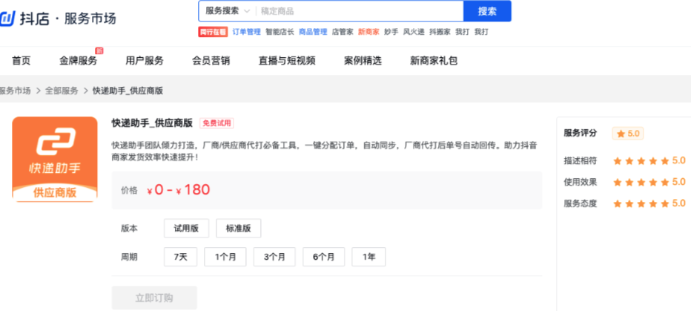Open the 风火递 suggested search link
Image resolution: width=691 pixels, height=311 pixels.
click(414, 32)
